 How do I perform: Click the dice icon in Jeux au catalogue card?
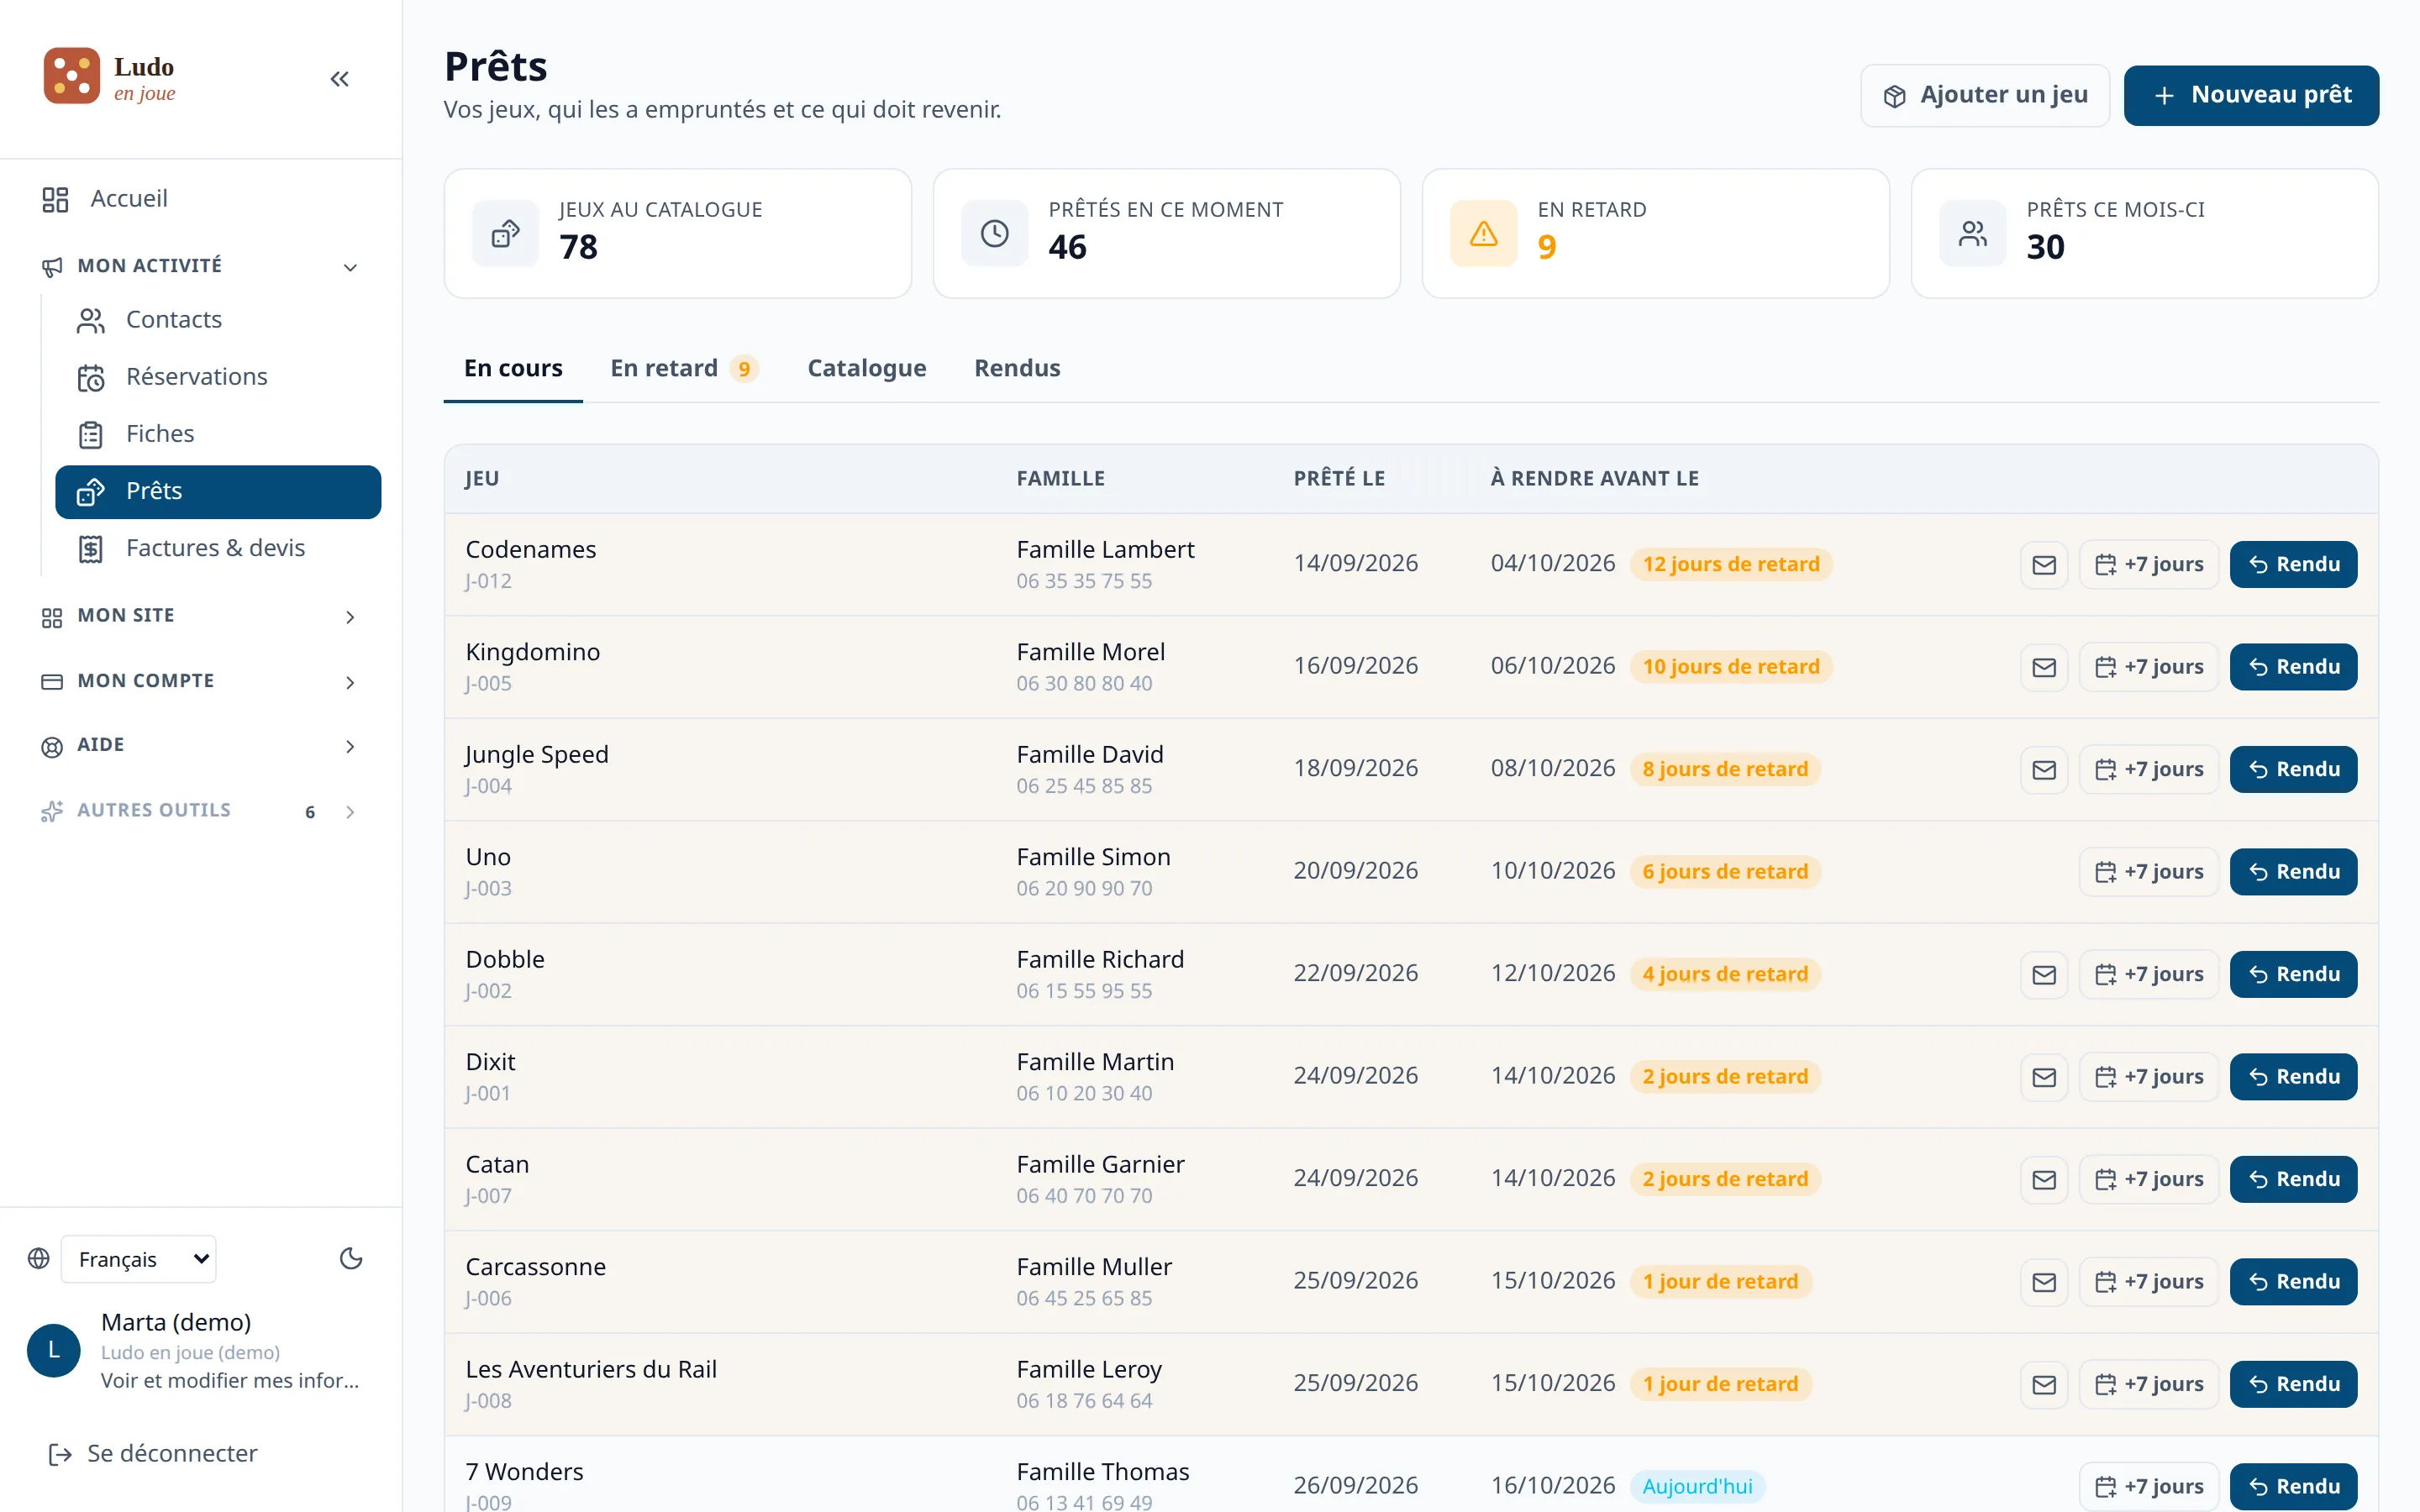(x=505, y=234)
